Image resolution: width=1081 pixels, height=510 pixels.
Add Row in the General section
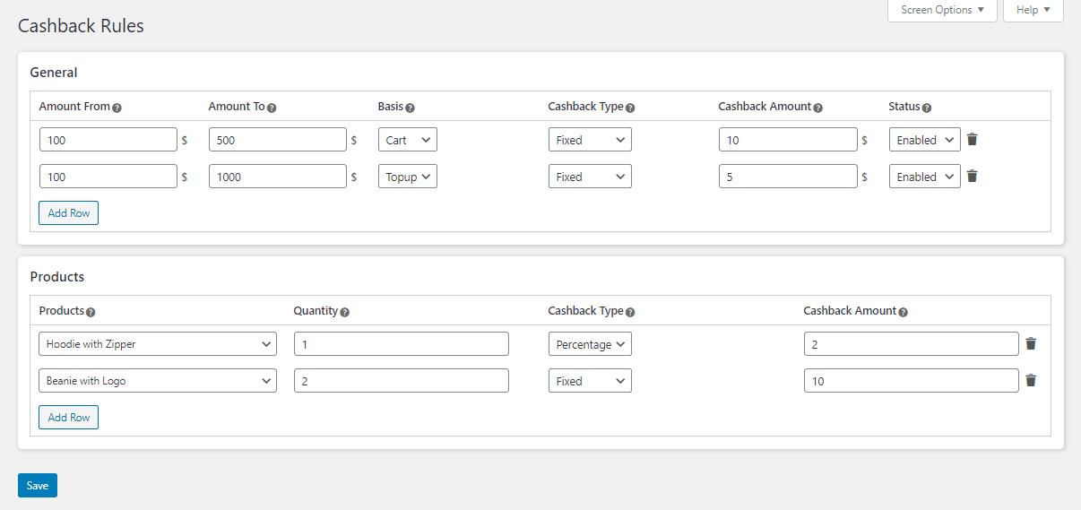[x=68, y=213]
